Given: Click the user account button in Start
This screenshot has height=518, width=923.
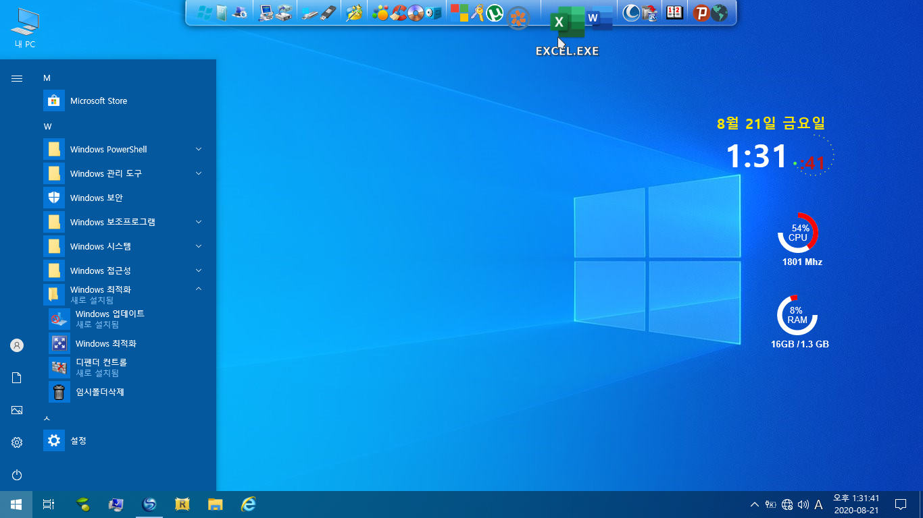Looking at the screenshot, I should pos(17,345).
